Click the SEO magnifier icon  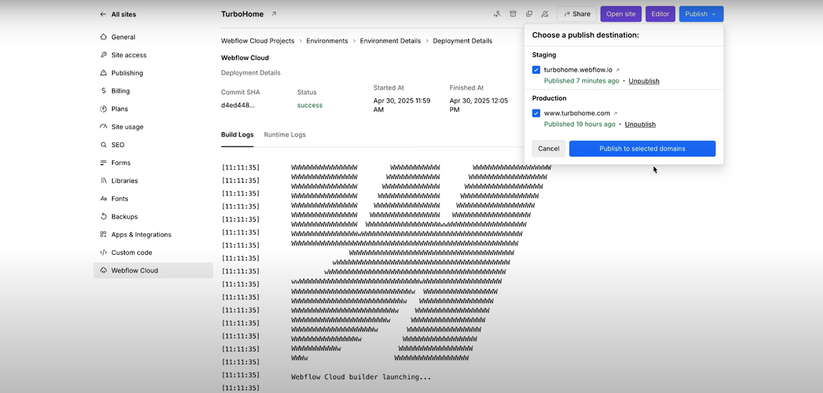[103, 145]
